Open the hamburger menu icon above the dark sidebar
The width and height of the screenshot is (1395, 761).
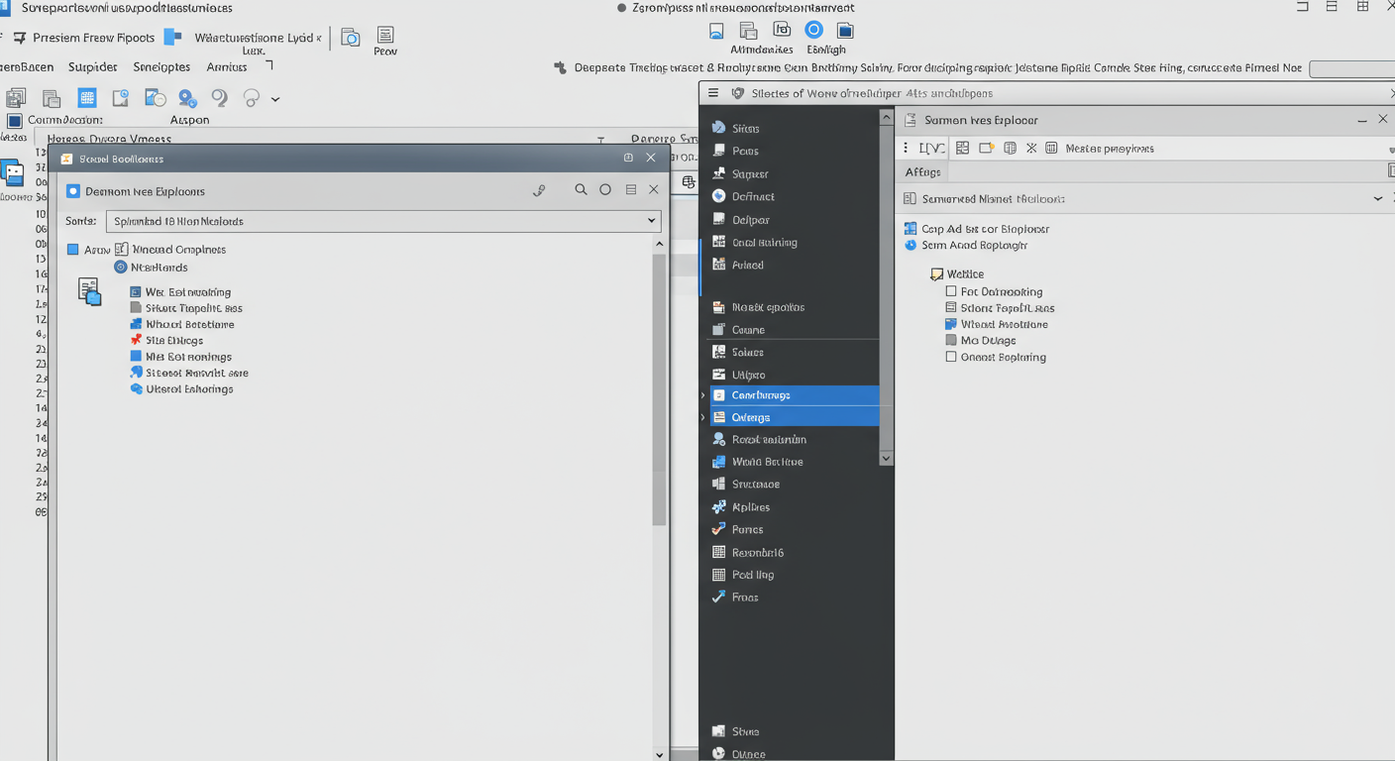click(713, 93)
